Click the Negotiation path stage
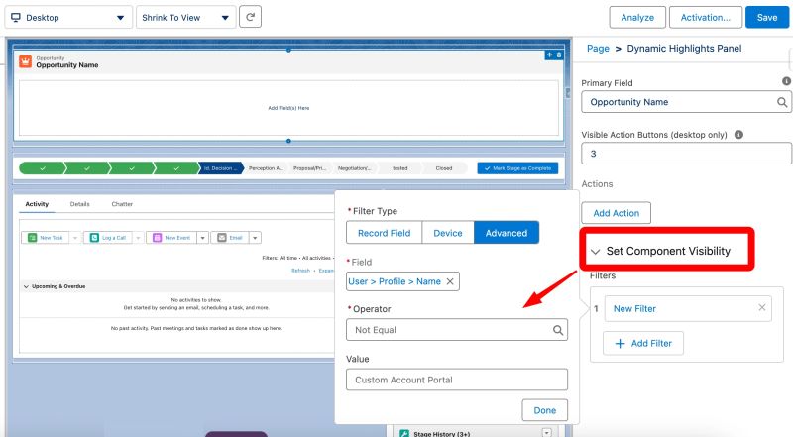The height and width of the screenshot is (437, 793). pyautogui.click(x=355, y=168)
